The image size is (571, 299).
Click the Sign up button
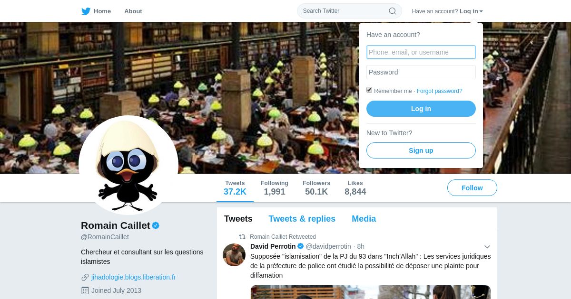(421, 150)
